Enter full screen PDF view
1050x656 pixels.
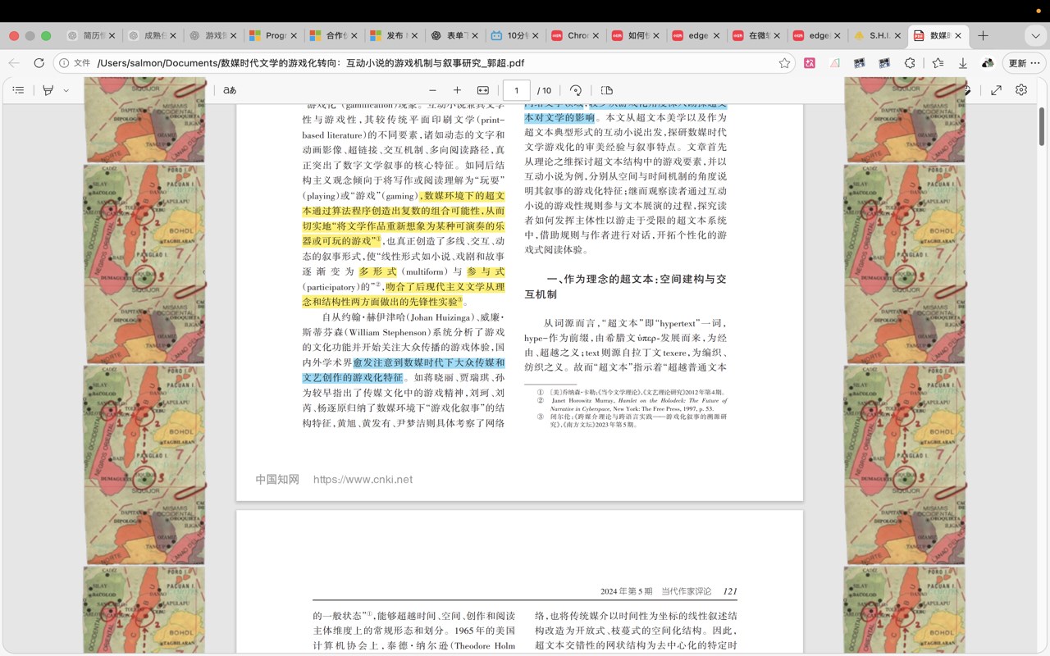pos(996,90)
